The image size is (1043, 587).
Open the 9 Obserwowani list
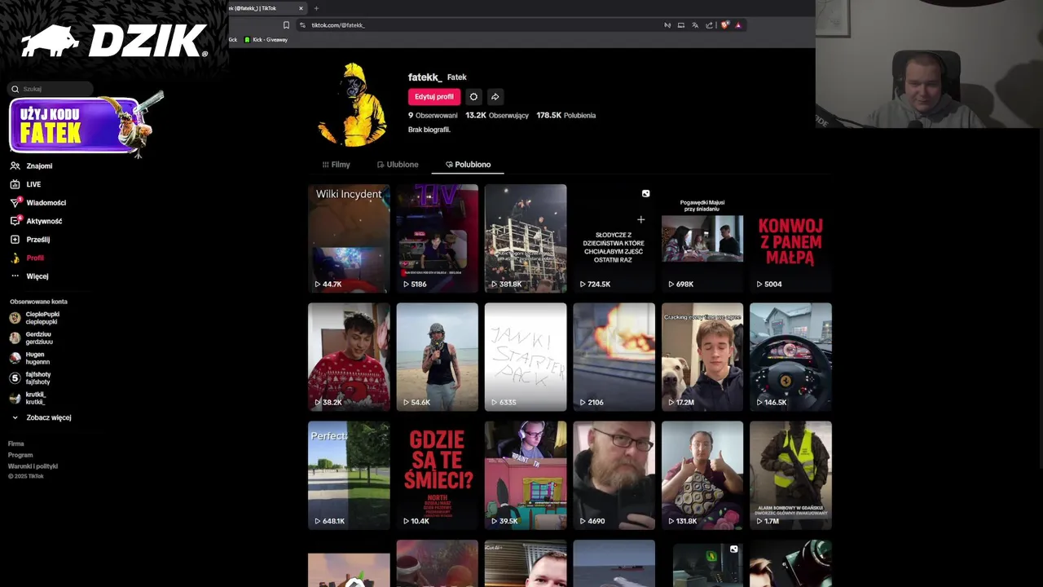click(433, 116)
